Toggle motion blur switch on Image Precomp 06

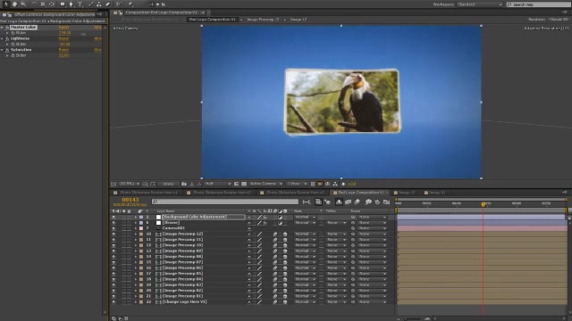point(275,267)
